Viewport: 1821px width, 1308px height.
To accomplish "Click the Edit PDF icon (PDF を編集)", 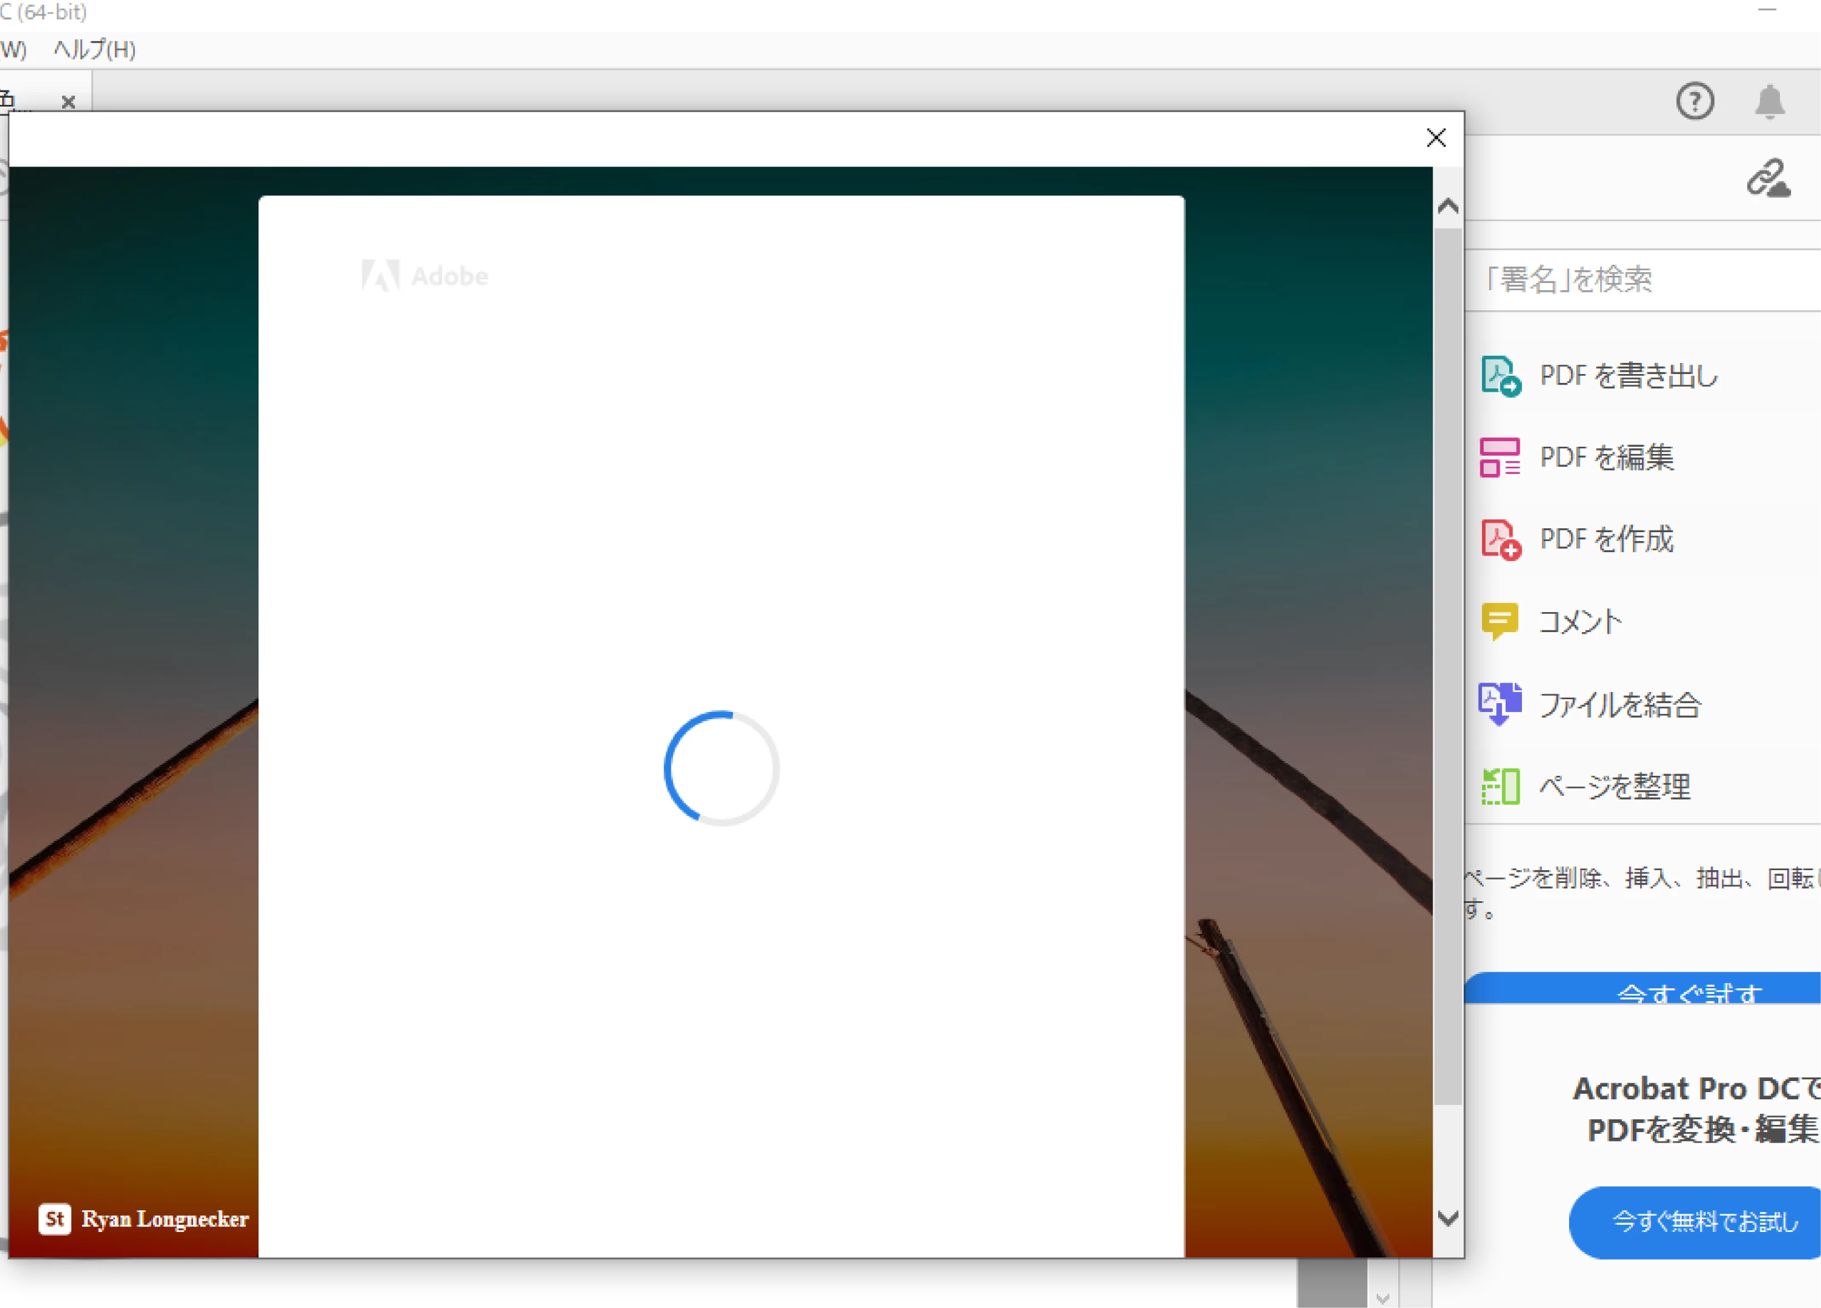I will point(1500,458).
